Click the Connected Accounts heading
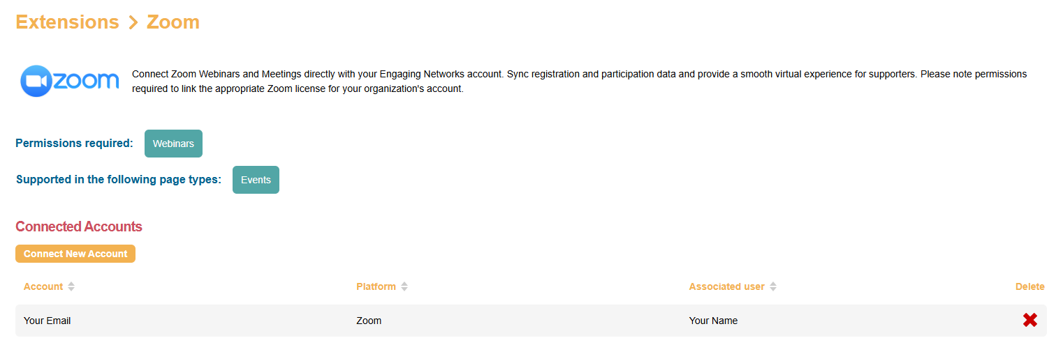1063x338 pixels. (x=79, y=226)
